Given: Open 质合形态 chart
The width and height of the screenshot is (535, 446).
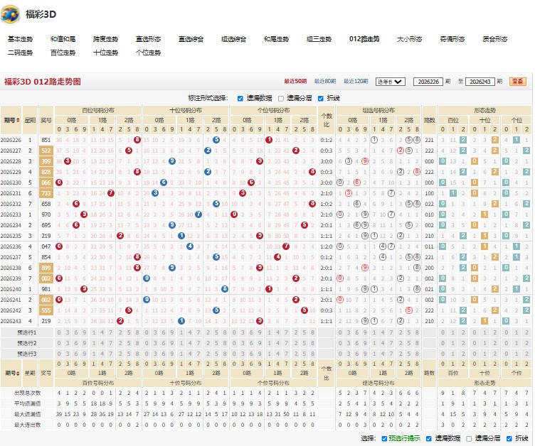Looking at the screenshot, I should coord(494,39).
